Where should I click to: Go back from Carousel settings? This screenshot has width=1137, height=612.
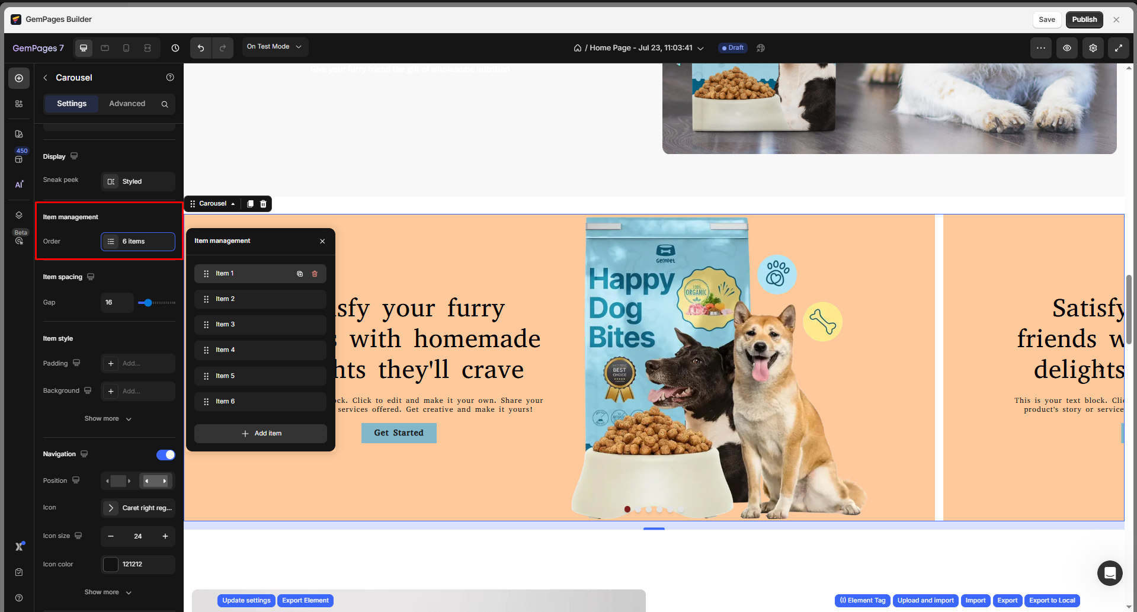point(46,78)
